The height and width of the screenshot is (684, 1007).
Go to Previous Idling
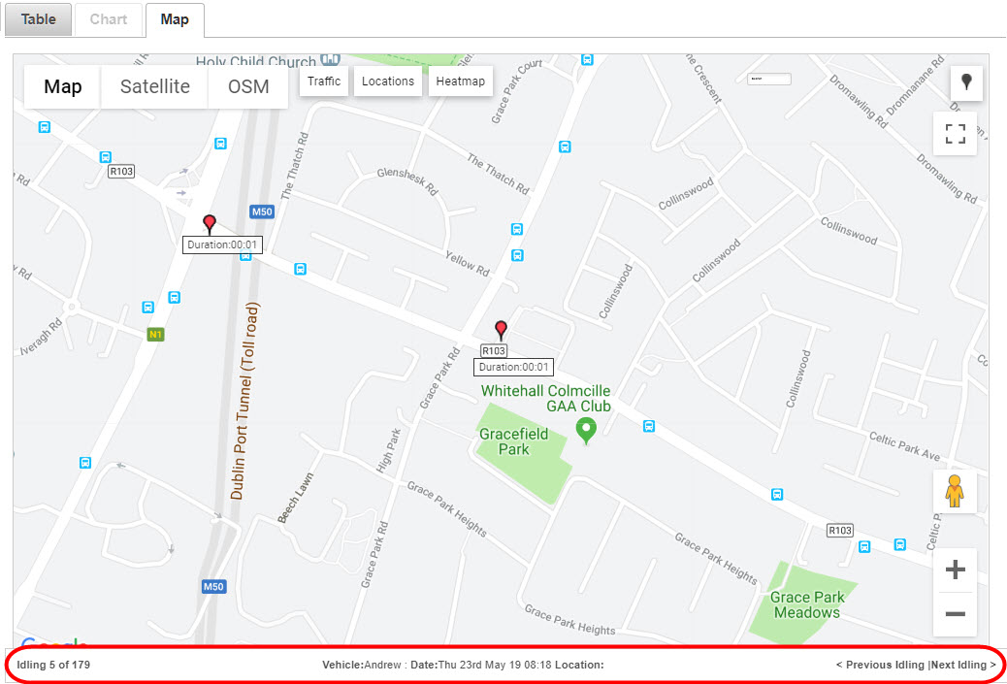pos(880,665)
